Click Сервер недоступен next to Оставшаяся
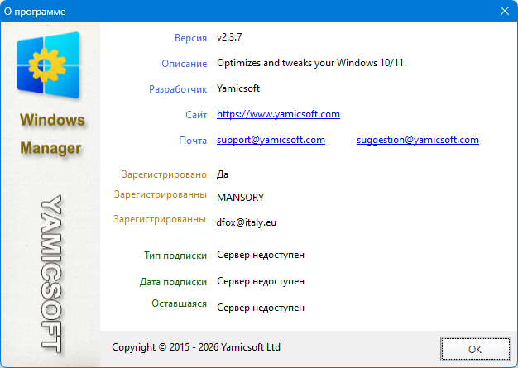 tap(261, 308)
